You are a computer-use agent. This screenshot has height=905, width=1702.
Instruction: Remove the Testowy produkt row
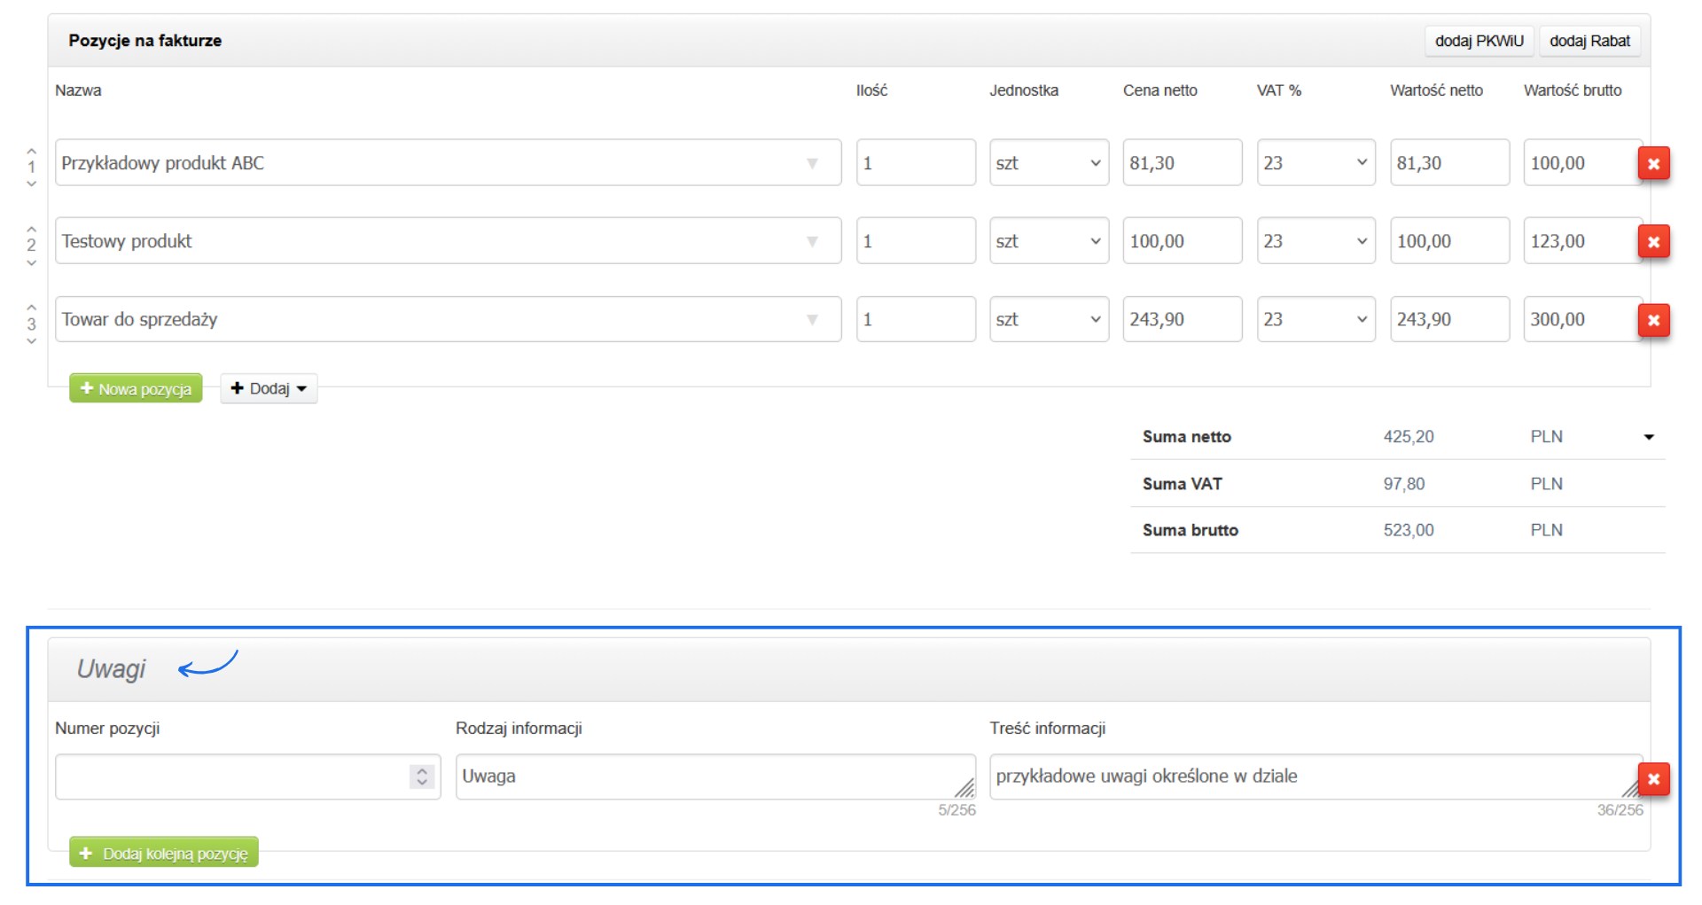click(1653, 242)
